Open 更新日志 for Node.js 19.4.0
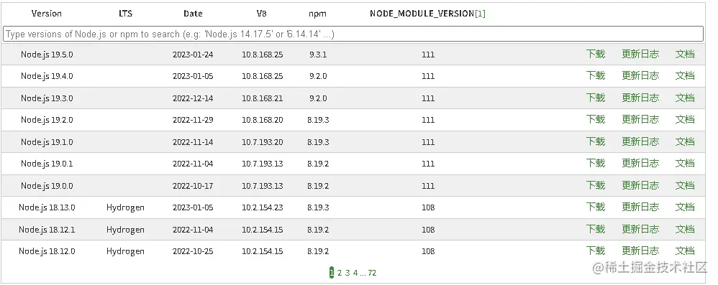The width and height of the screenshot is (718, 285). click(x=640, y=76)
